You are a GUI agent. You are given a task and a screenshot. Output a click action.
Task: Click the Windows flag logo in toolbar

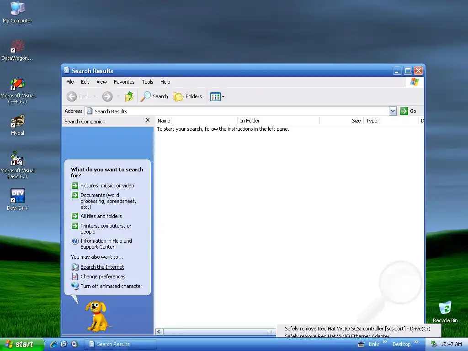pos(414,81)
